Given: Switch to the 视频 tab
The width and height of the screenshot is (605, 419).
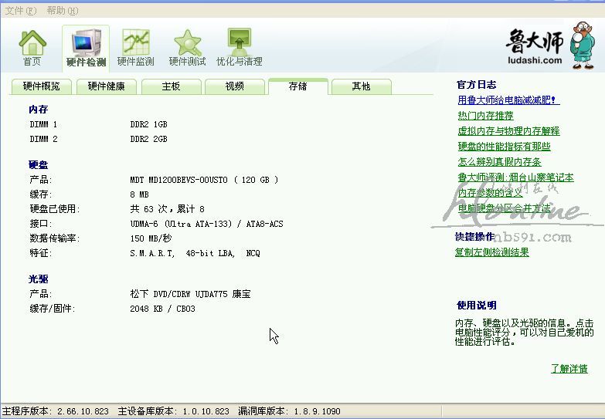Looking at the screenshot, I should [x=235, y=86].
